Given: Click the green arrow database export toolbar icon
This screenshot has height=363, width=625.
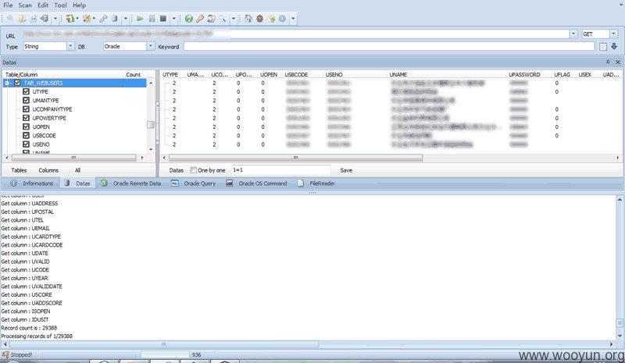Looking at the screenshot, I should click(x=45, y=19).
